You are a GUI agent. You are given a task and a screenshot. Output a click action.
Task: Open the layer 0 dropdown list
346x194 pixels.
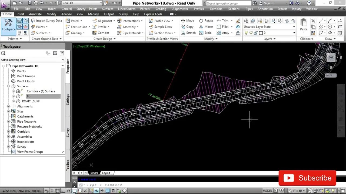(x=294, y=33)
